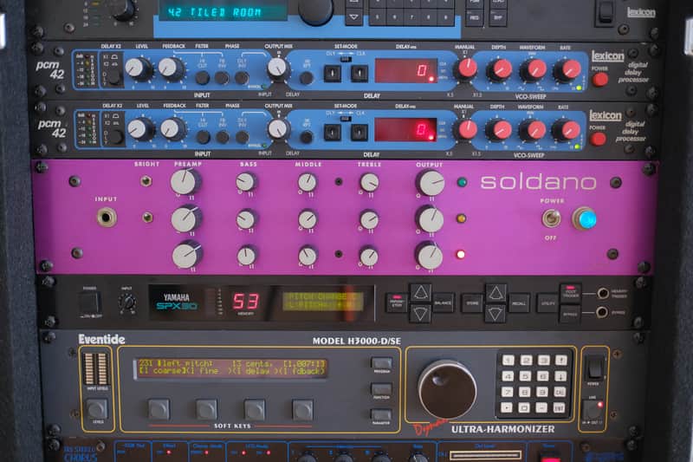Adjust the red Manual knob on upper PCM 42
The image size is (693, 462).
click(467, 68)
